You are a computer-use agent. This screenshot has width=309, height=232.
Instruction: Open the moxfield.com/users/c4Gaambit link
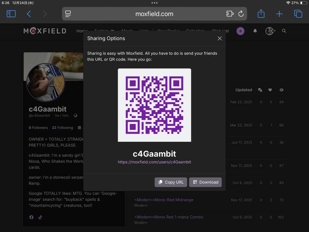(x=154, y=162)
